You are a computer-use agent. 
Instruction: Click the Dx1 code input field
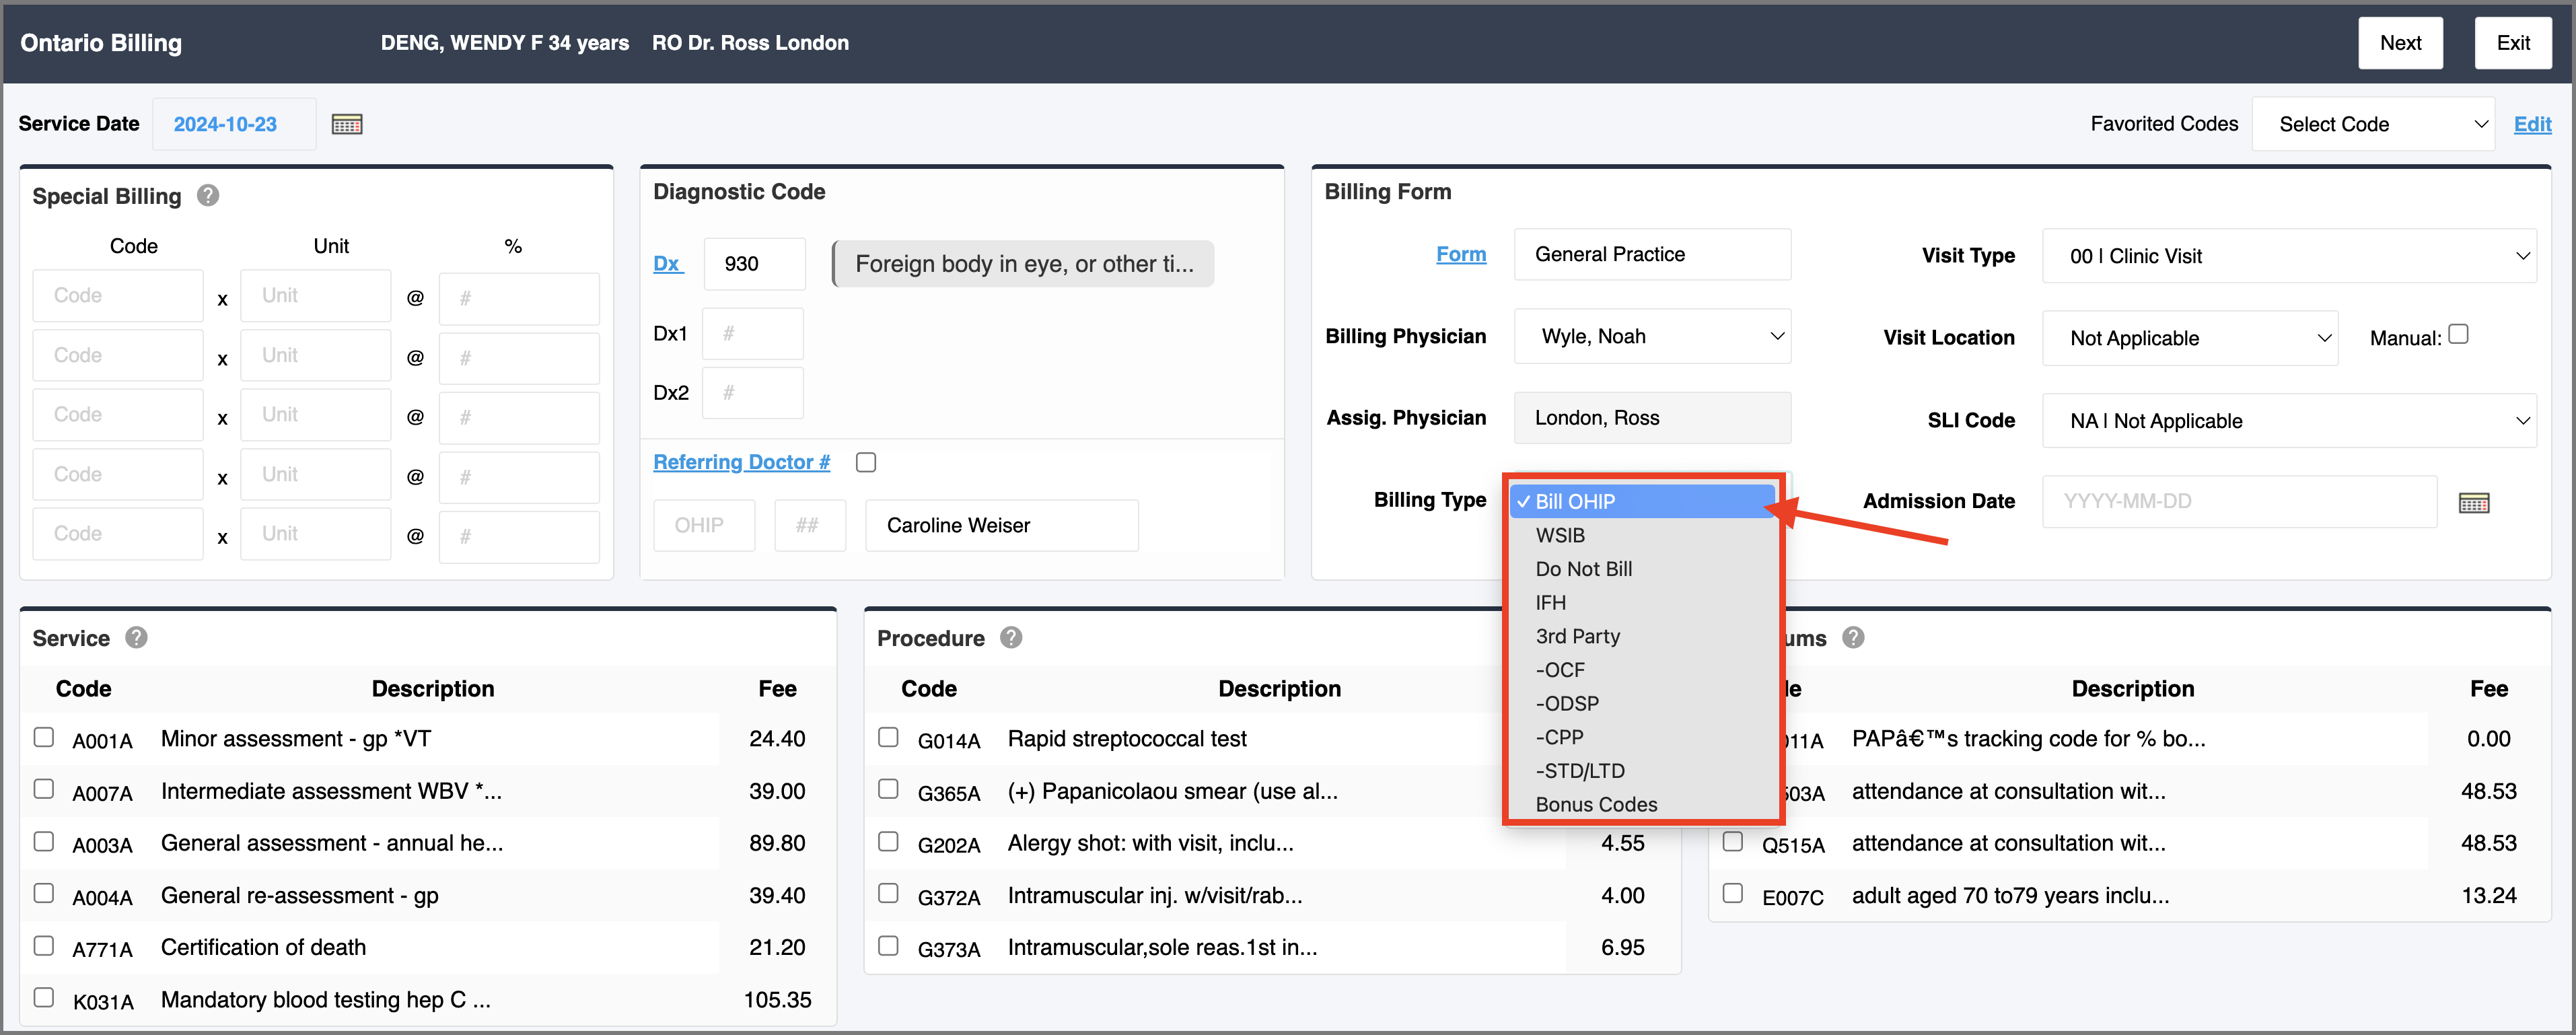[x=752, y=333]
